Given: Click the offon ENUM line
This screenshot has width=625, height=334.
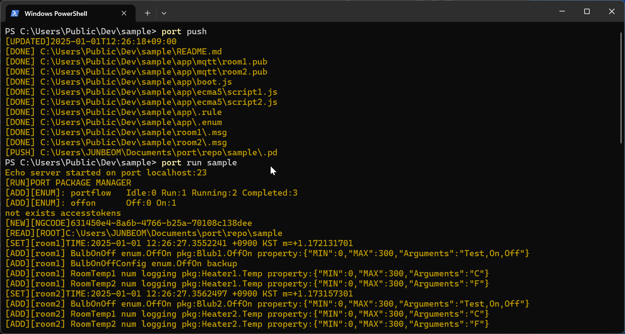Looking at the screenshot, I should pos(91,203).
